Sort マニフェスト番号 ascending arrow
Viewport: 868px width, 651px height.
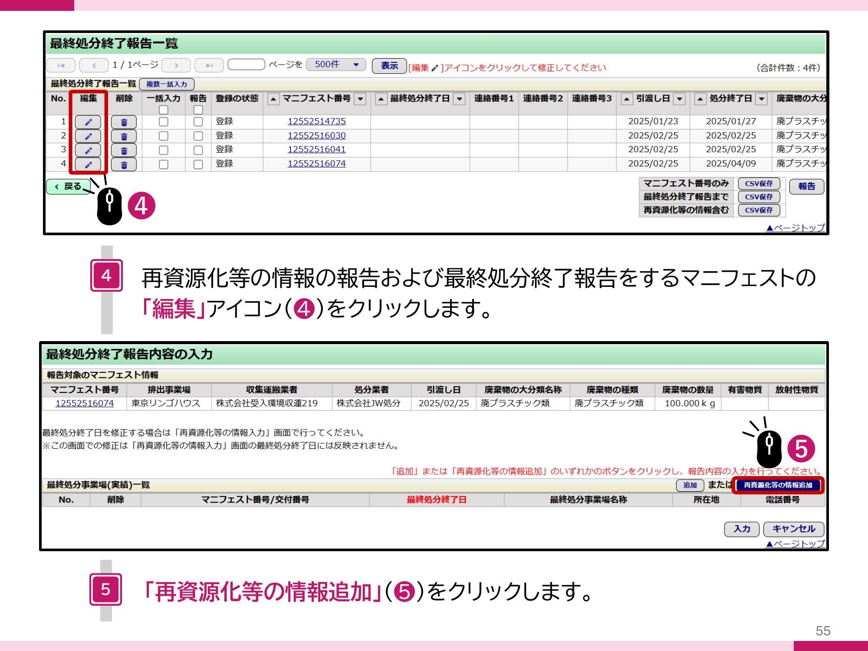click(x=273, y=99)
